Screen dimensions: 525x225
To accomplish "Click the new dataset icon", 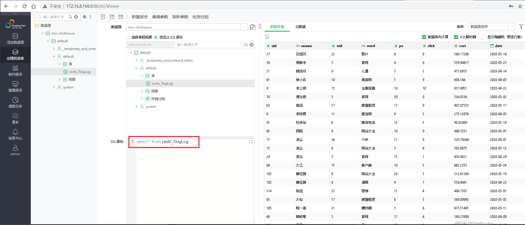I will pyautogui.click(x=103, y=17).
